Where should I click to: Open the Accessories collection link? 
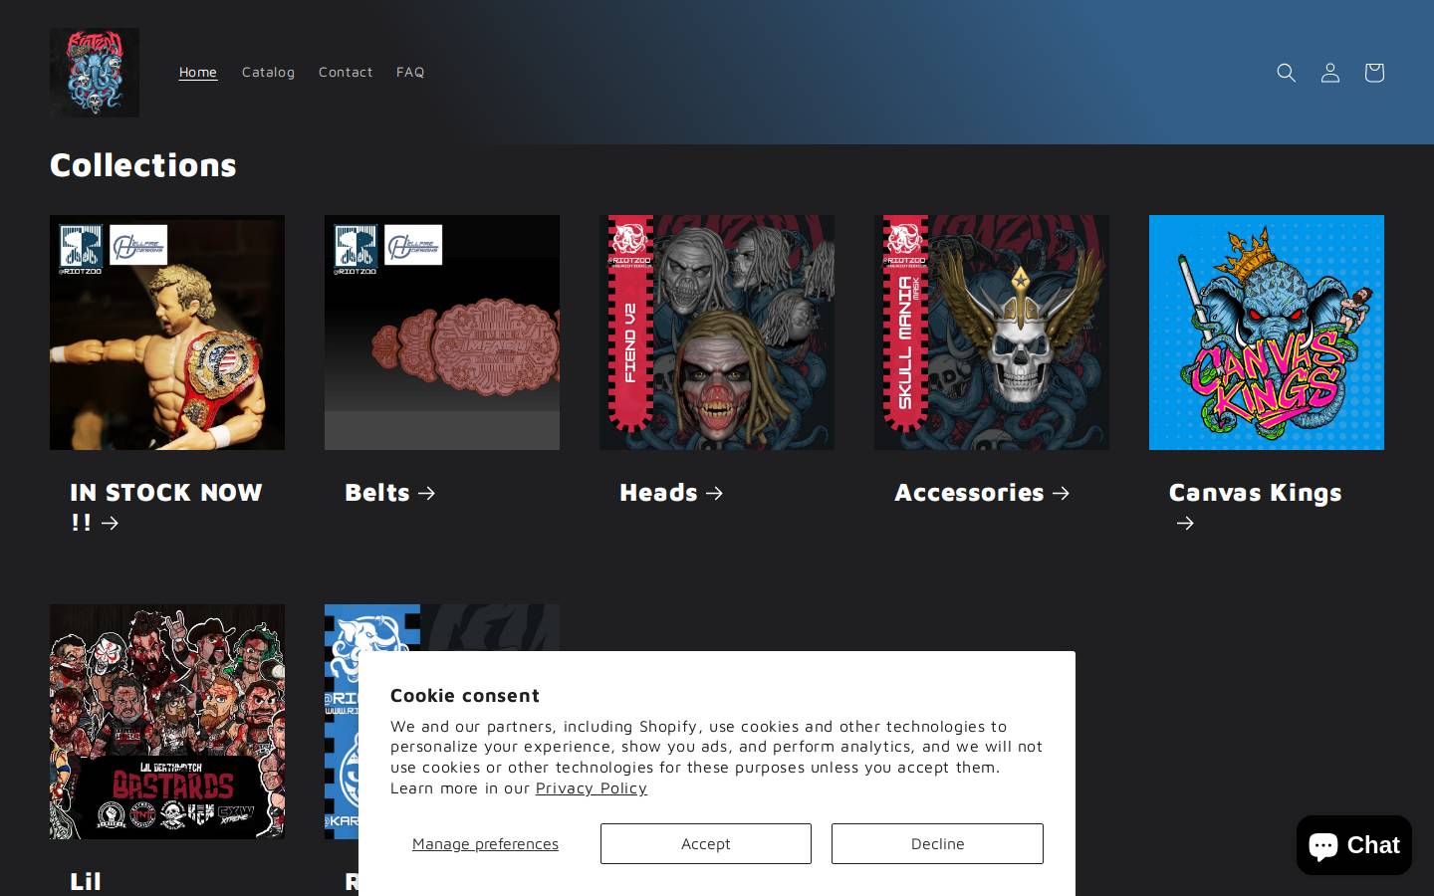point(982,492)
